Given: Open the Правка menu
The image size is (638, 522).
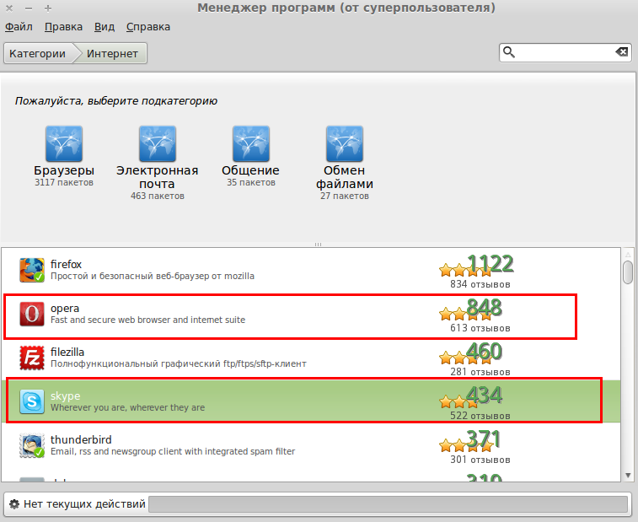Looking at the screenshot, I should tap(63, 27).
